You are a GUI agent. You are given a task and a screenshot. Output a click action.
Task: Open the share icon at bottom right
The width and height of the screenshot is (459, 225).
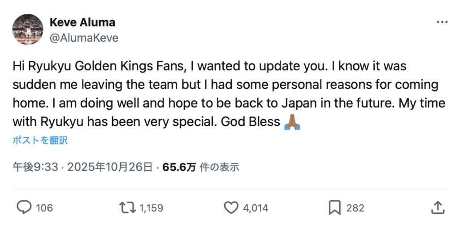point(437,207)
